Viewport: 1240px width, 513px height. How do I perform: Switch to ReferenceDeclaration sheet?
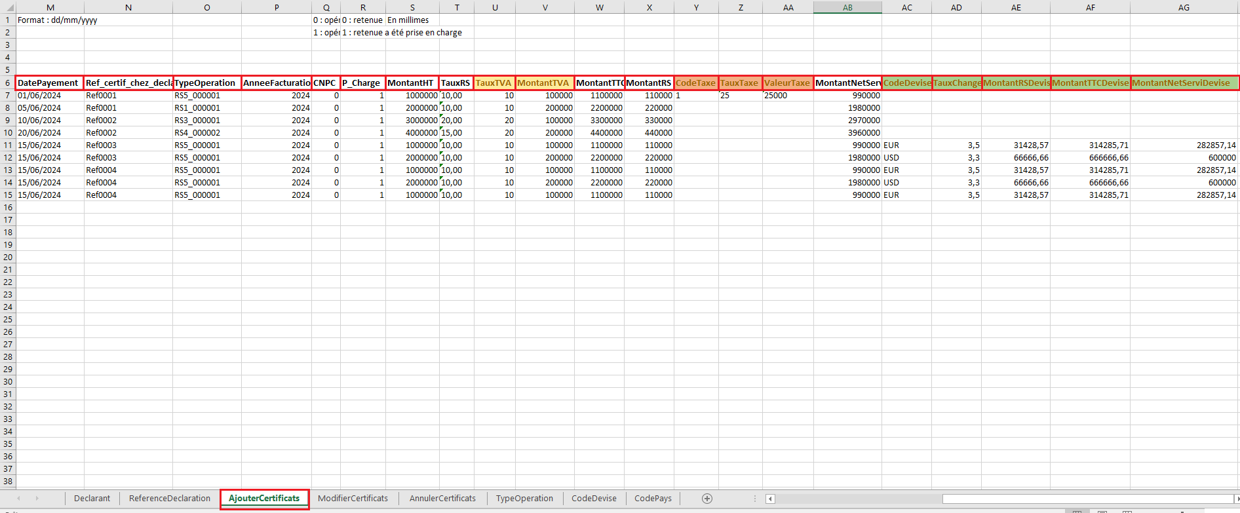point(170,499)
